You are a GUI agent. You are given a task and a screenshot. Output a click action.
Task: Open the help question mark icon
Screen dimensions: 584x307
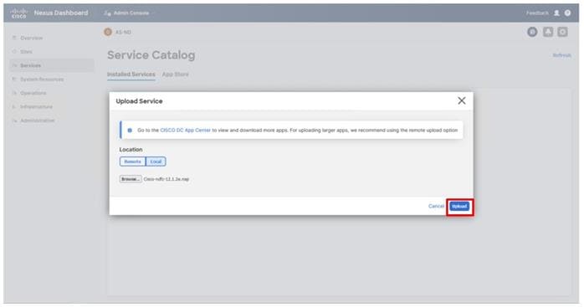(567, 13)
